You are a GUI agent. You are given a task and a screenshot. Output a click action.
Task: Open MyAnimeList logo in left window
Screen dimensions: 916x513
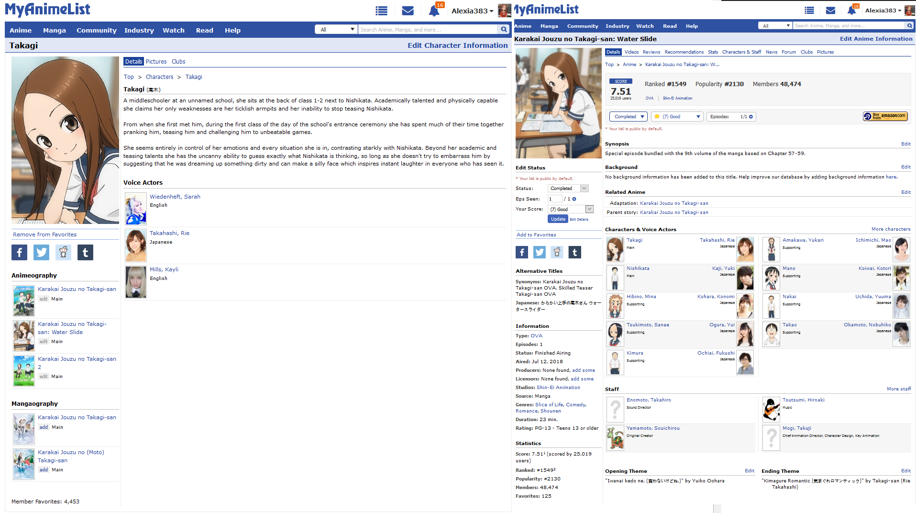tap(47, 10)
